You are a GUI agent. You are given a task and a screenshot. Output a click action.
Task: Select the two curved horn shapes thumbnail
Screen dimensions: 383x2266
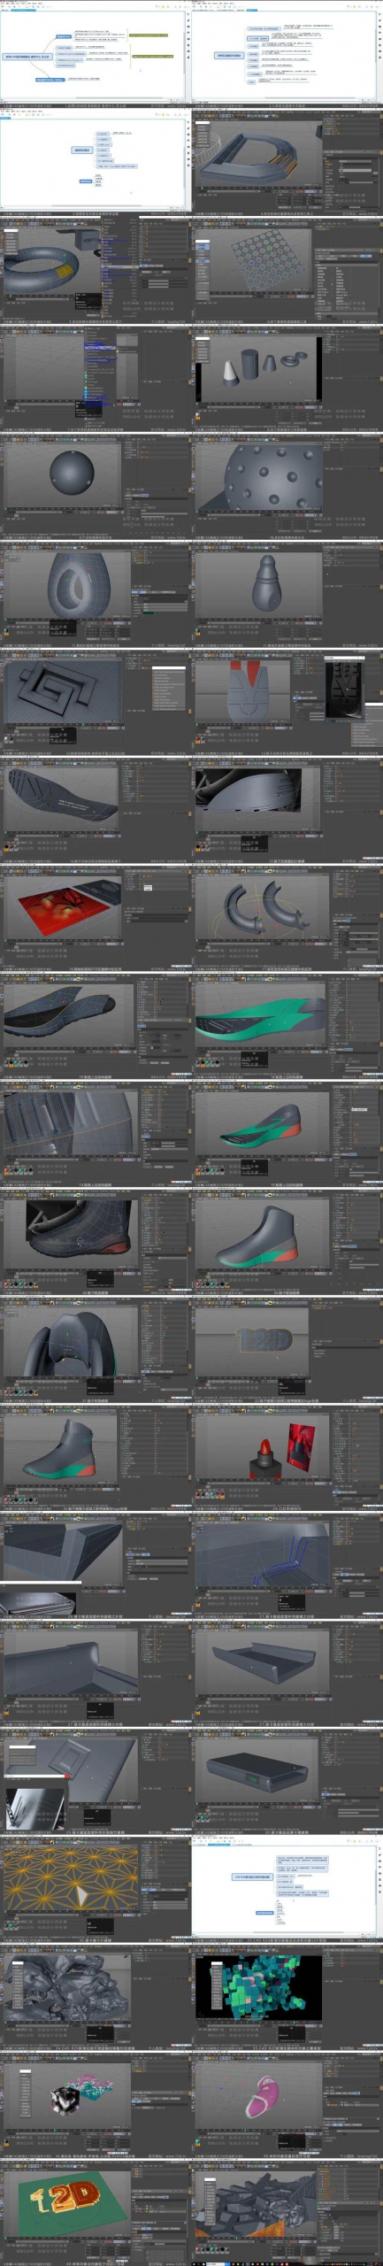pos(287,919)
